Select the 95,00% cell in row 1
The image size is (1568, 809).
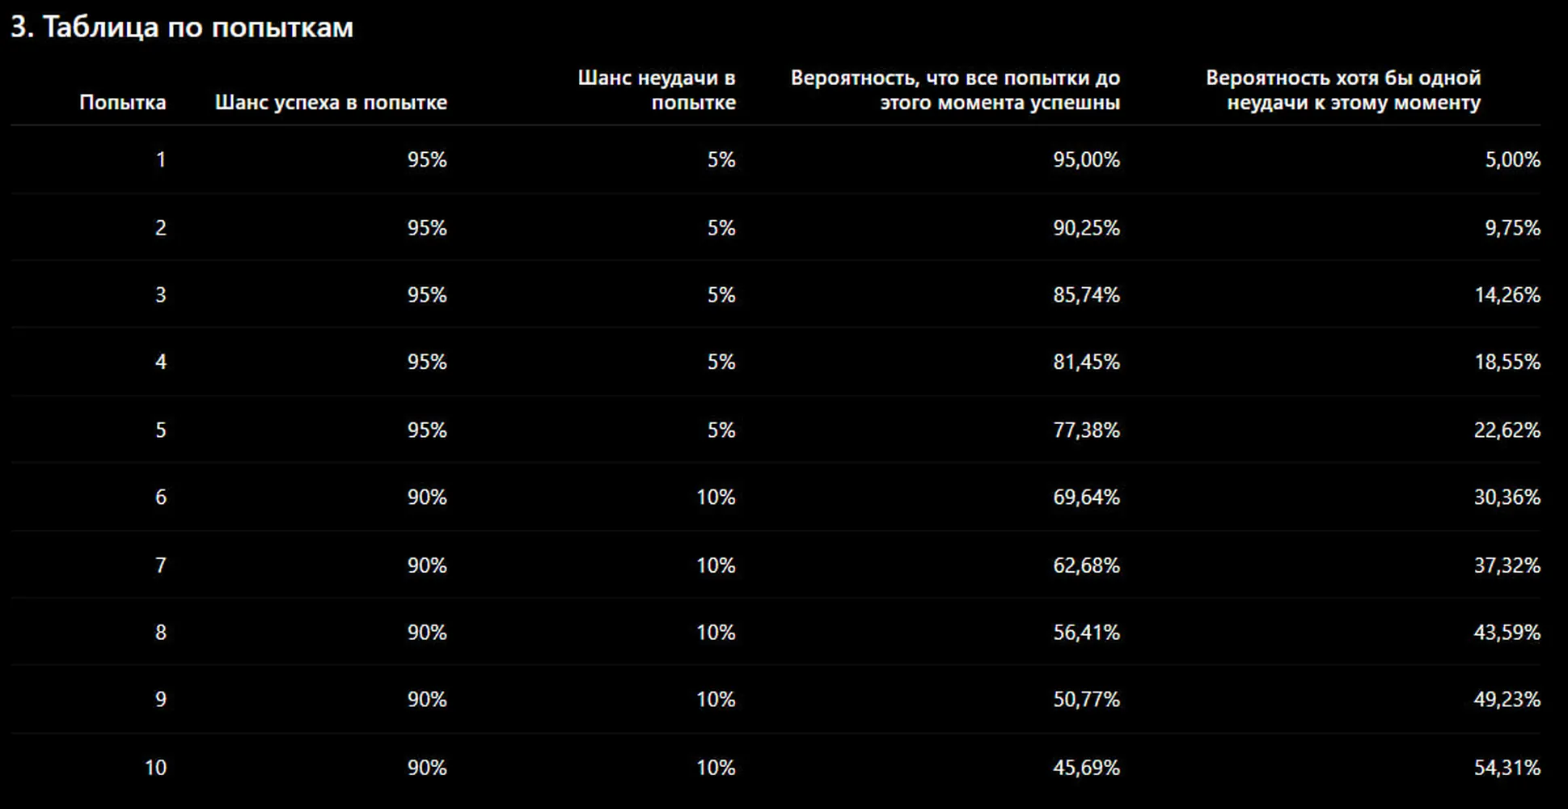coord(1086,160)
